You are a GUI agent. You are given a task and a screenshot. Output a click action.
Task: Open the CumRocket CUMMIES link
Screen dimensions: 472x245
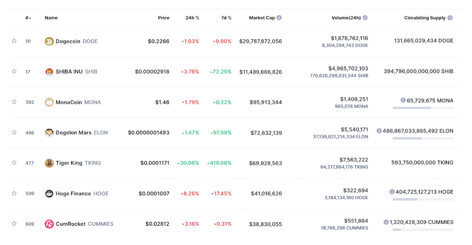click(84, 224)
